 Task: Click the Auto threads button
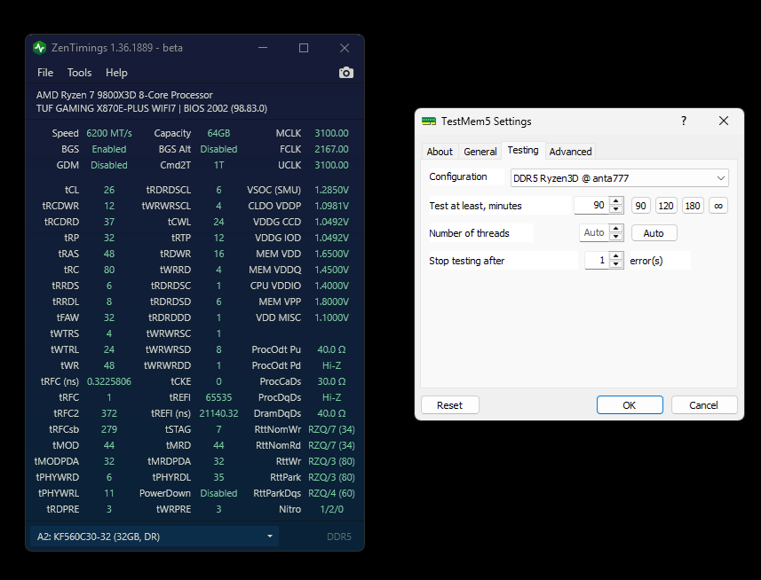[654, 233]
